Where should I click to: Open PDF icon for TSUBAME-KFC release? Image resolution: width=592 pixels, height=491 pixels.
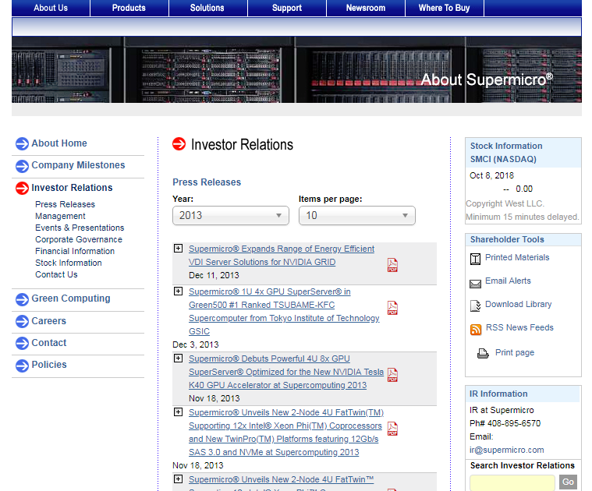[x=392, y=308]
